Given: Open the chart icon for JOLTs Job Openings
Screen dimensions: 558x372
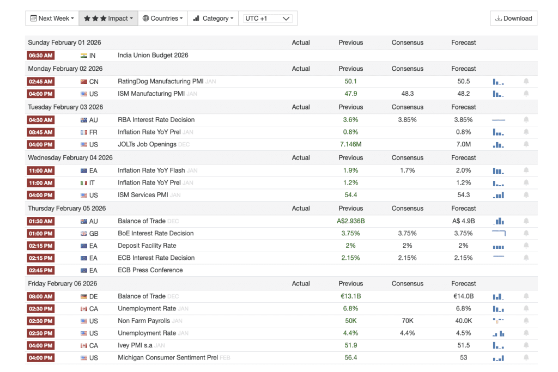Looking at the screenshot, I should (498, 144).
